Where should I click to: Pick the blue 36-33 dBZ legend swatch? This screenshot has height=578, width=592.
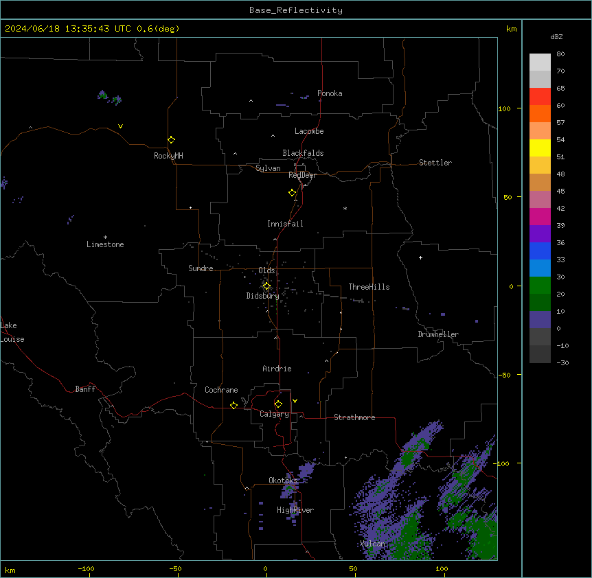click(540, 251)
